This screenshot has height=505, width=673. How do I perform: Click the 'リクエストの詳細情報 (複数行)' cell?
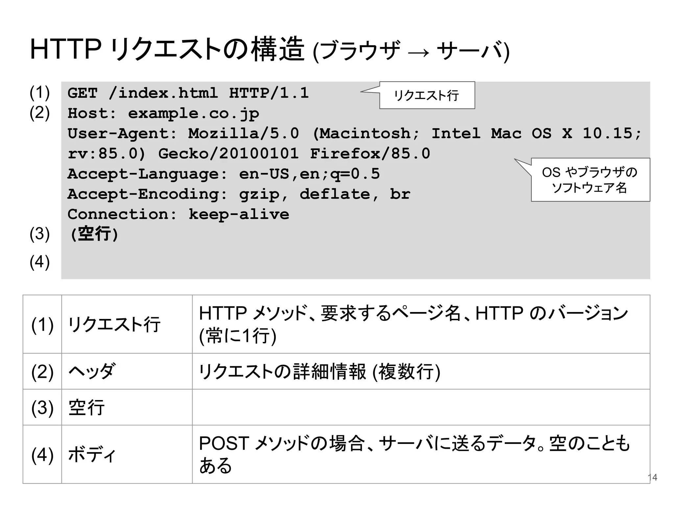coord(421,372)
